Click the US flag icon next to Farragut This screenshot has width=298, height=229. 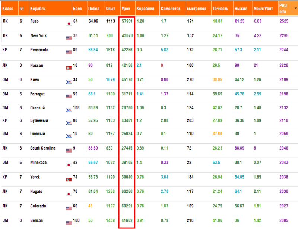tap(69, 97)
